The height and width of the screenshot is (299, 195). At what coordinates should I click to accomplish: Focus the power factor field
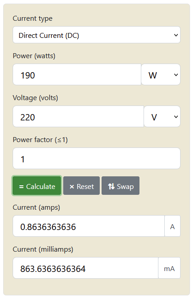[x=97, y=158]
